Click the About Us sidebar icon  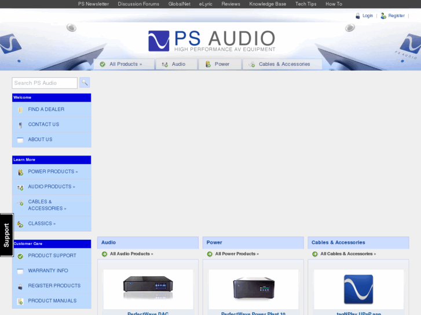20,140
